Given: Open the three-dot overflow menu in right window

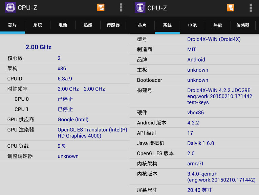Looking at the screenshot, I should [251, 7].
